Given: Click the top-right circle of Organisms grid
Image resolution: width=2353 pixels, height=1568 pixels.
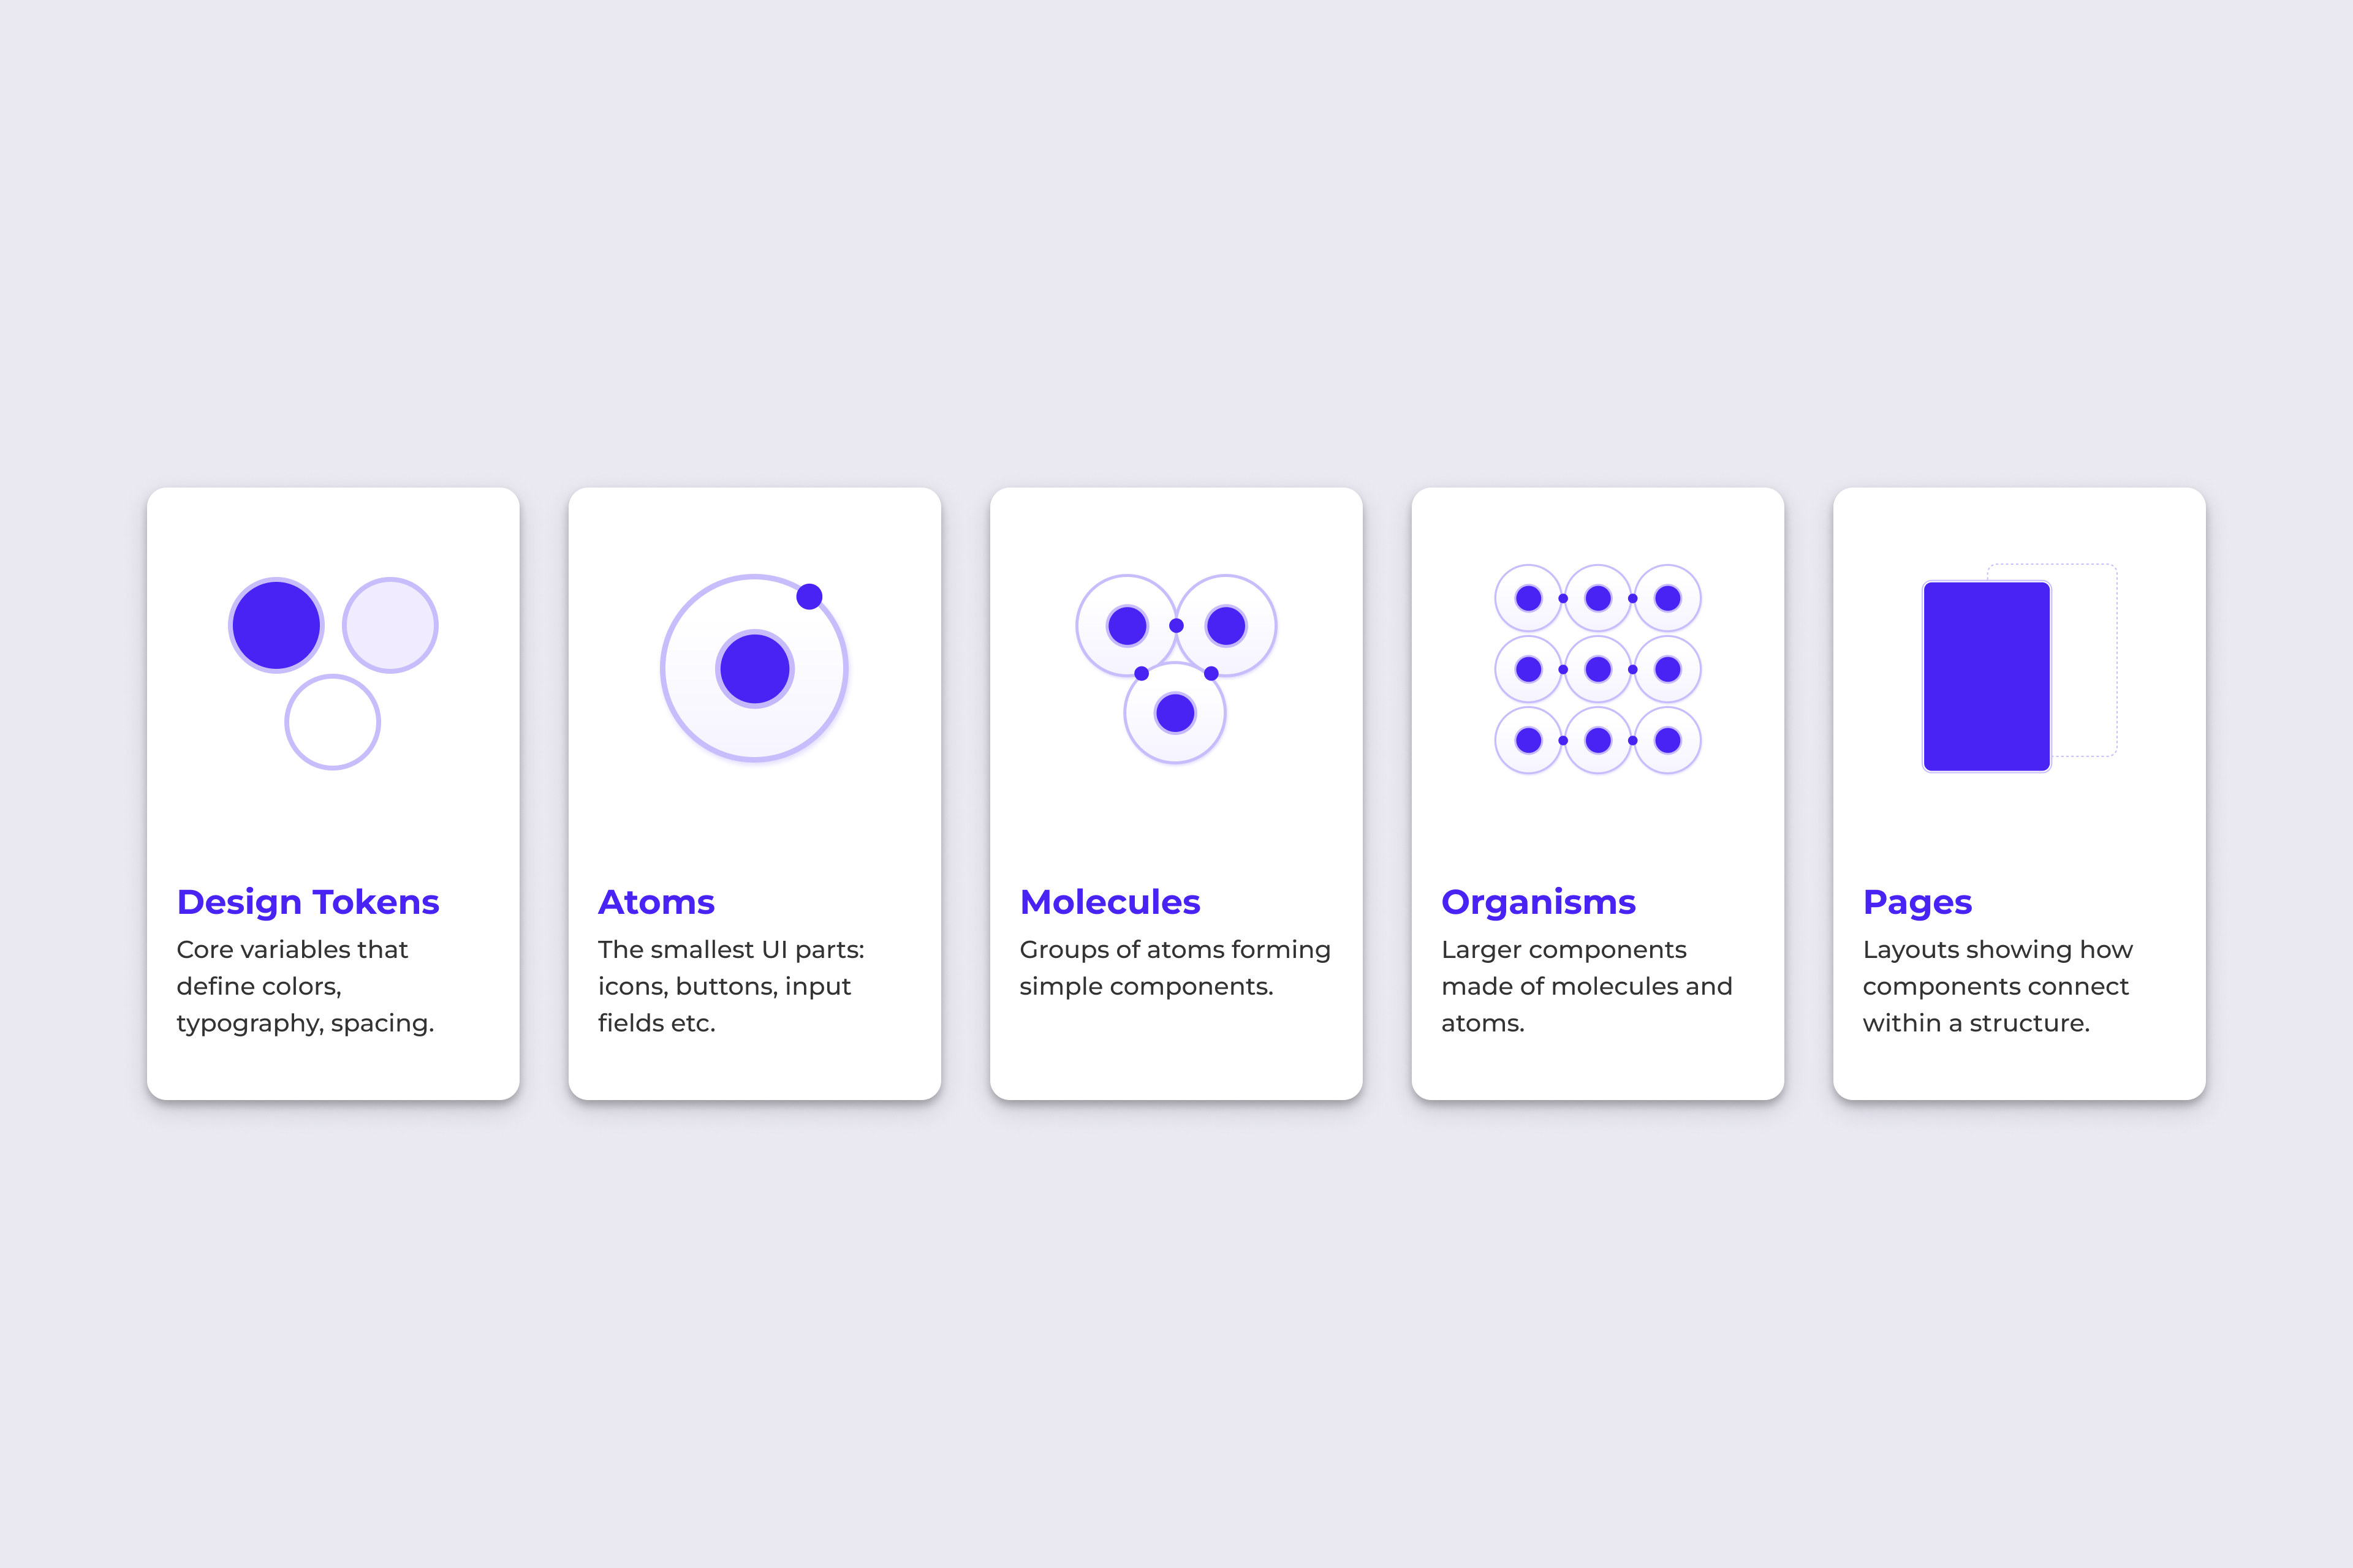Looking at the screenshot, I should coord(1668,598).
